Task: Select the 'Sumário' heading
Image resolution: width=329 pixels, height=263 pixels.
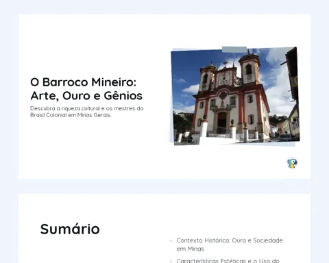Action: pyautogui.click(x=70, y=229)
